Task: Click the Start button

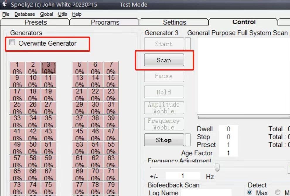Action: (x=164, y=44)
